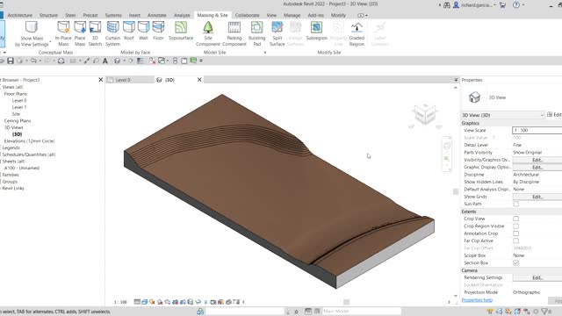Toggle Far Clip Active checkbox
This screenshot has height=316, width=562.
coord(515,241)
